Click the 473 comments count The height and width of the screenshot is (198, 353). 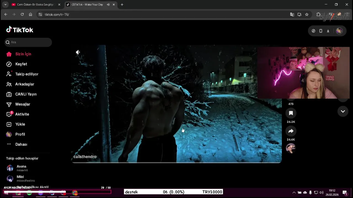[291, 104]
